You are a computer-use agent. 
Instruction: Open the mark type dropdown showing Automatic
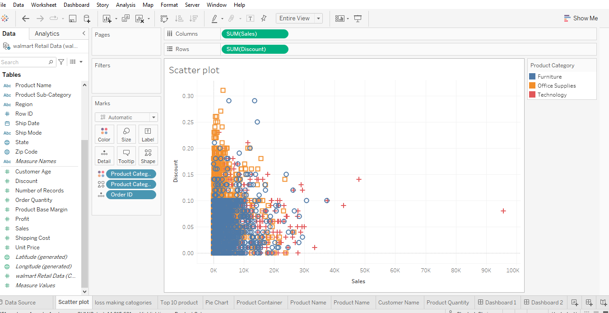[x=126, y=117]
